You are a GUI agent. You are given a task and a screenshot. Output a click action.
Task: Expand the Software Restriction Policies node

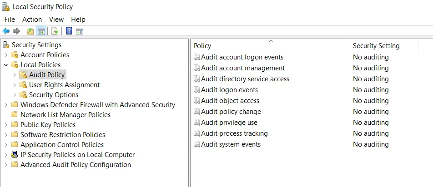6,135
